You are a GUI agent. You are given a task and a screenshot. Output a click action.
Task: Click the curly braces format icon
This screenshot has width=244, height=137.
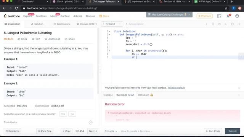213,24
